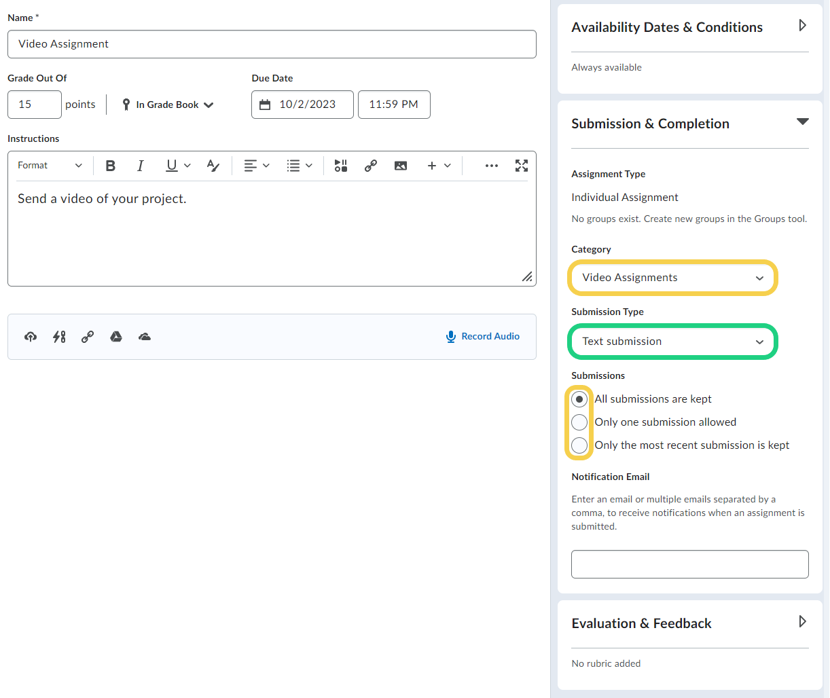Open the In Grade Book menu
830x698 pixels.
[x=168, y=105]
